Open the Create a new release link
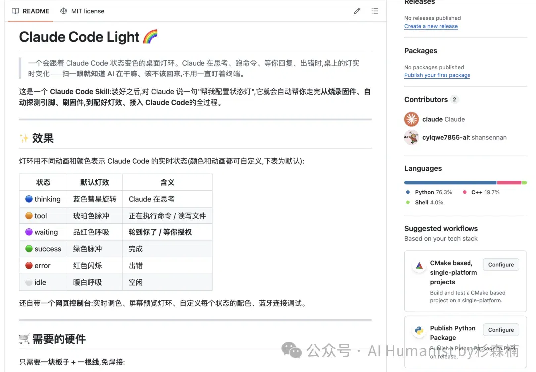 (431, 26)
